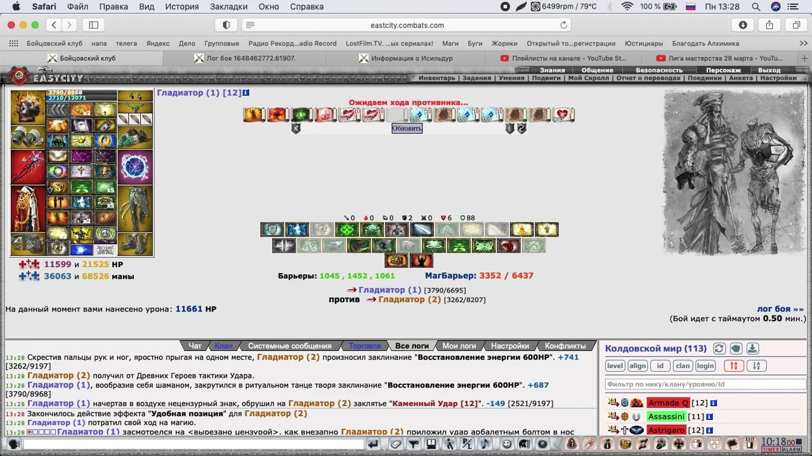Viewport: 812px width, 456px height.
Task: Click the Безопасность top tab
Action: coord(659,70)
